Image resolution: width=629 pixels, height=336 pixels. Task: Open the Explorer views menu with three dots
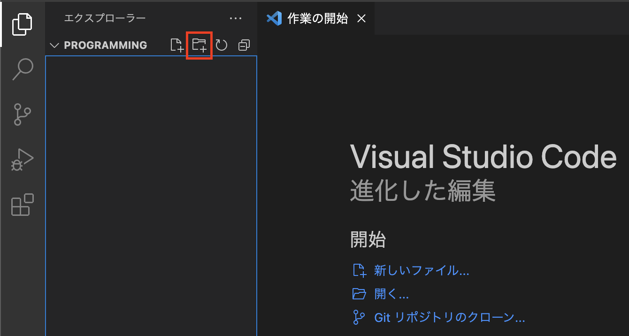click(236, 18)
